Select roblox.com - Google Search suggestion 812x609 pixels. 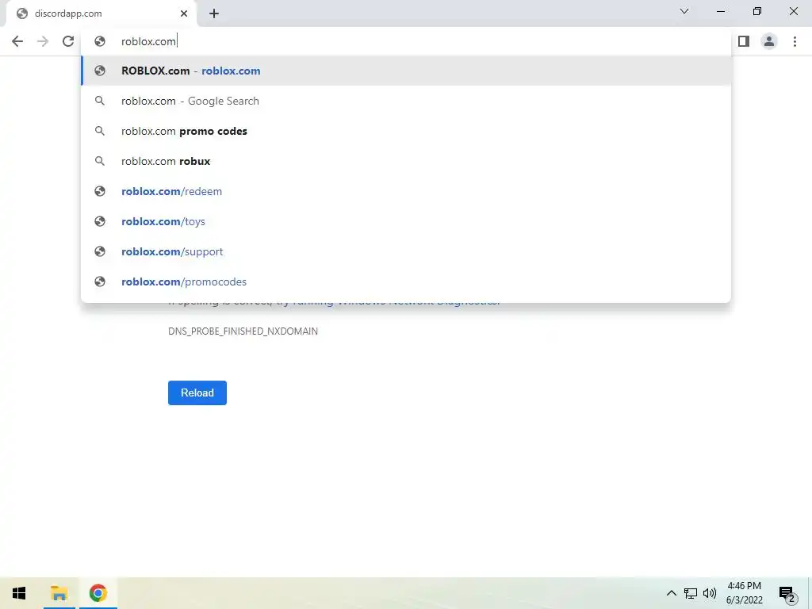coord(406,101)
